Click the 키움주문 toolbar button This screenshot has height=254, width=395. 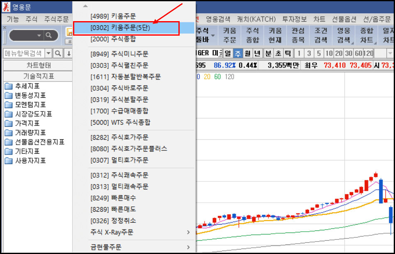[x=229, y=35]
